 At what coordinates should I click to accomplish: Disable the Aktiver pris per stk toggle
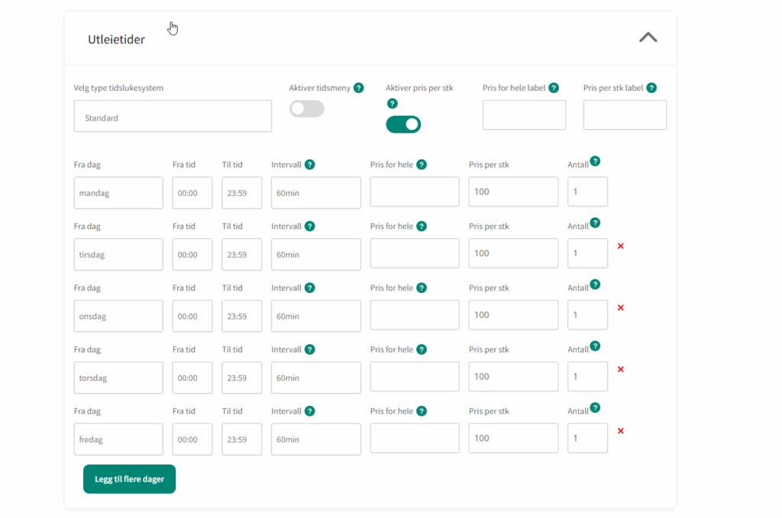coord(403,124)
